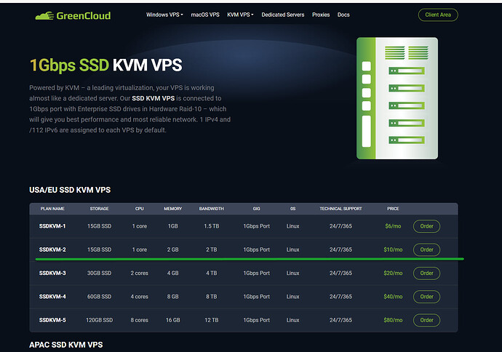502x352 pixels.
Task: Click the STORAGE column header
Action: (99, 209)
